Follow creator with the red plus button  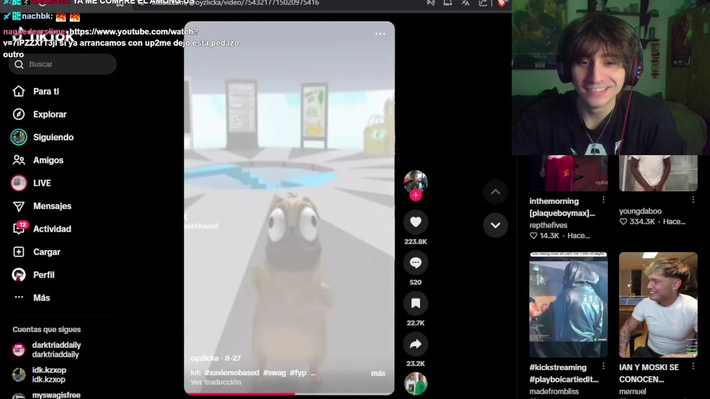click(415, 195)
